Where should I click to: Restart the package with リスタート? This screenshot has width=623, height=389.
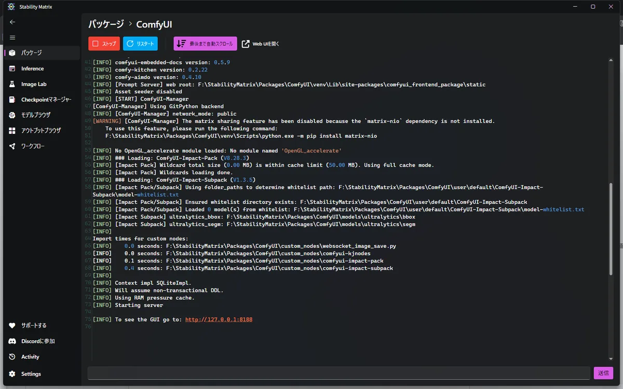coord(140,44)
